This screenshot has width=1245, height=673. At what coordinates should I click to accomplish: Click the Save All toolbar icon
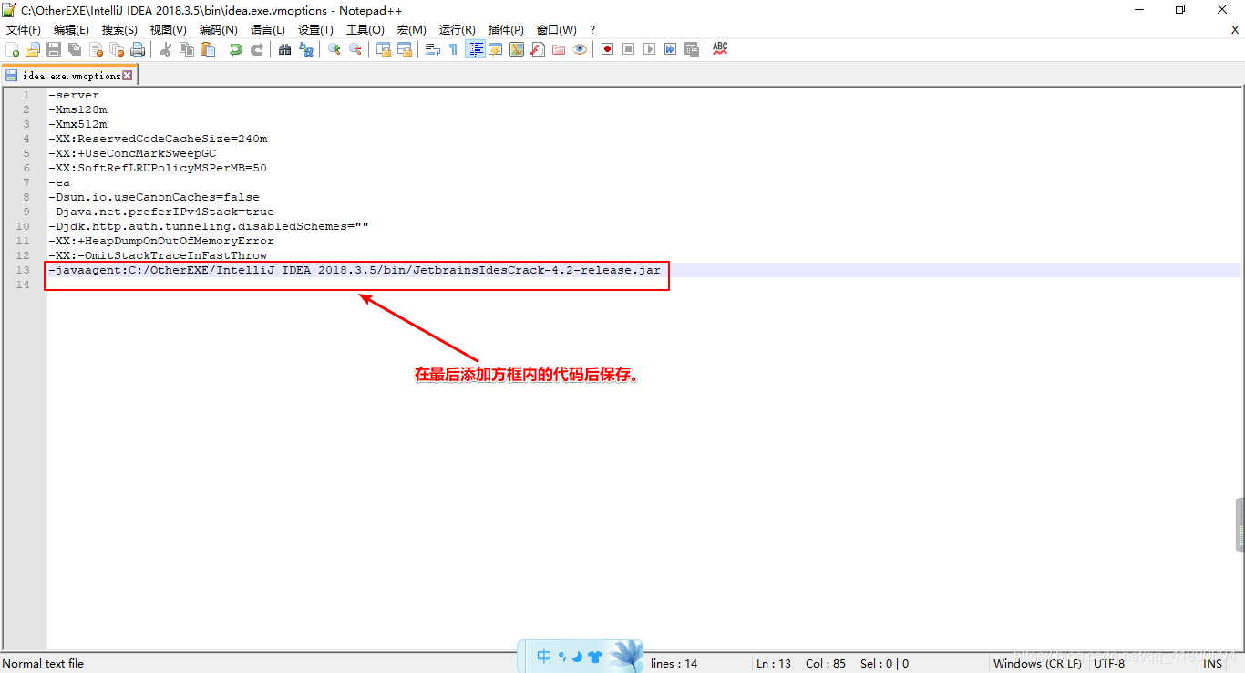(x=75, y=49)
